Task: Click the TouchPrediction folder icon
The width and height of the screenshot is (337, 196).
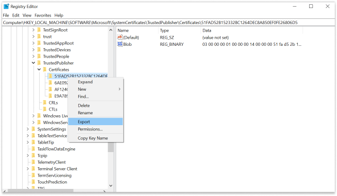Action: [x=34, y=182]
